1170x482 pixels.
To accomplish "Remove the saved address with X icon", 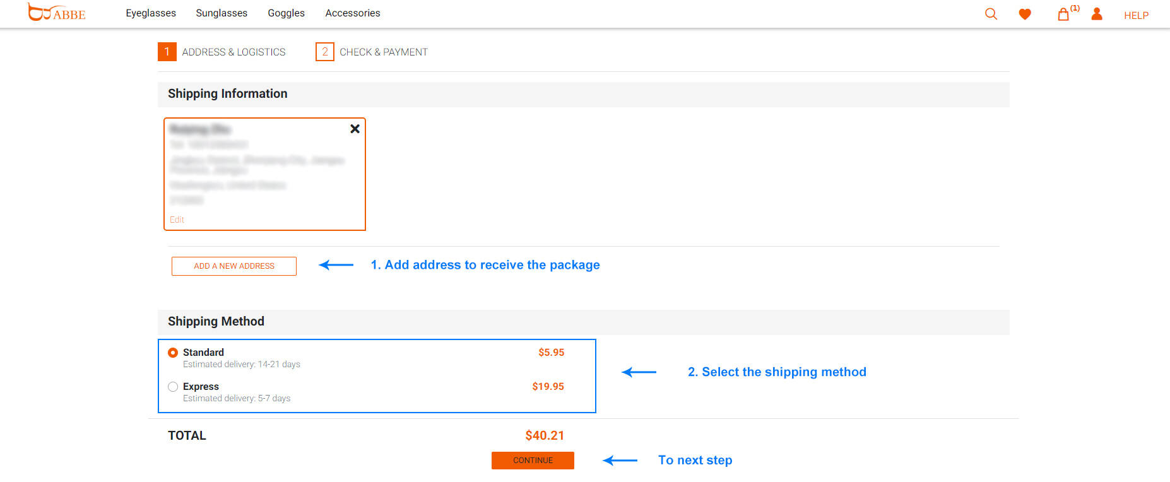I will pyautogui.click(x=355, y=129).
